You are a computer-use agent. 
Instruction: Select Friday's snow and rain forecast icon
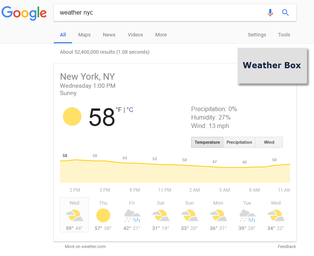[x=132, y=216]
